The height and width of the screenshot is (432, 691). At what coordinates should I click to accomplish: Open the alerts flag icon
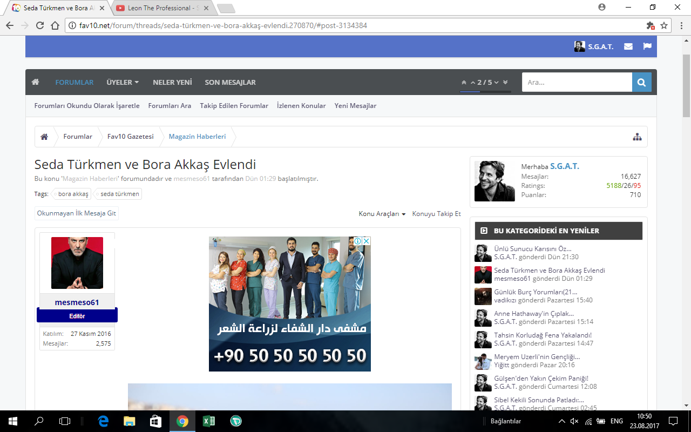pos(647,46)
